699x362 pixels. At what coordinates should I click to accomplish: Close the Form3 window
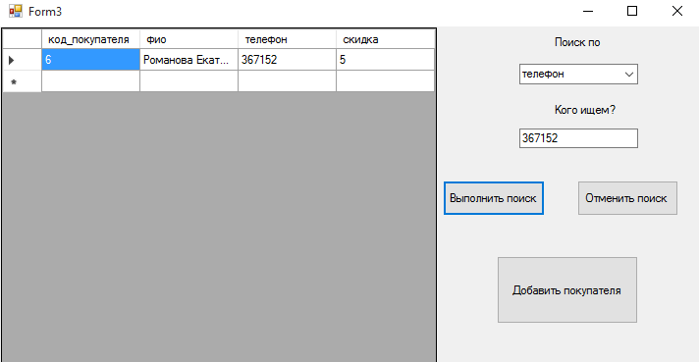pyautogui.click(x=676, y=11)
